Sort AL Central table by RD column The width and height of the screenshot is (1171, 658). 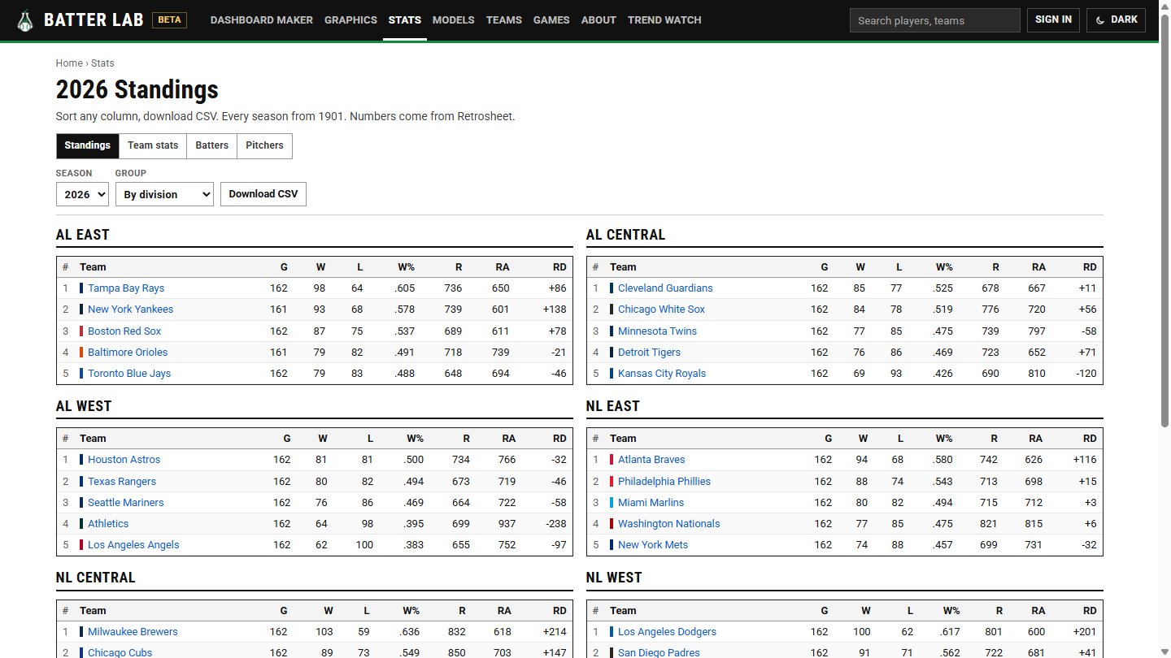point(1090,267)
